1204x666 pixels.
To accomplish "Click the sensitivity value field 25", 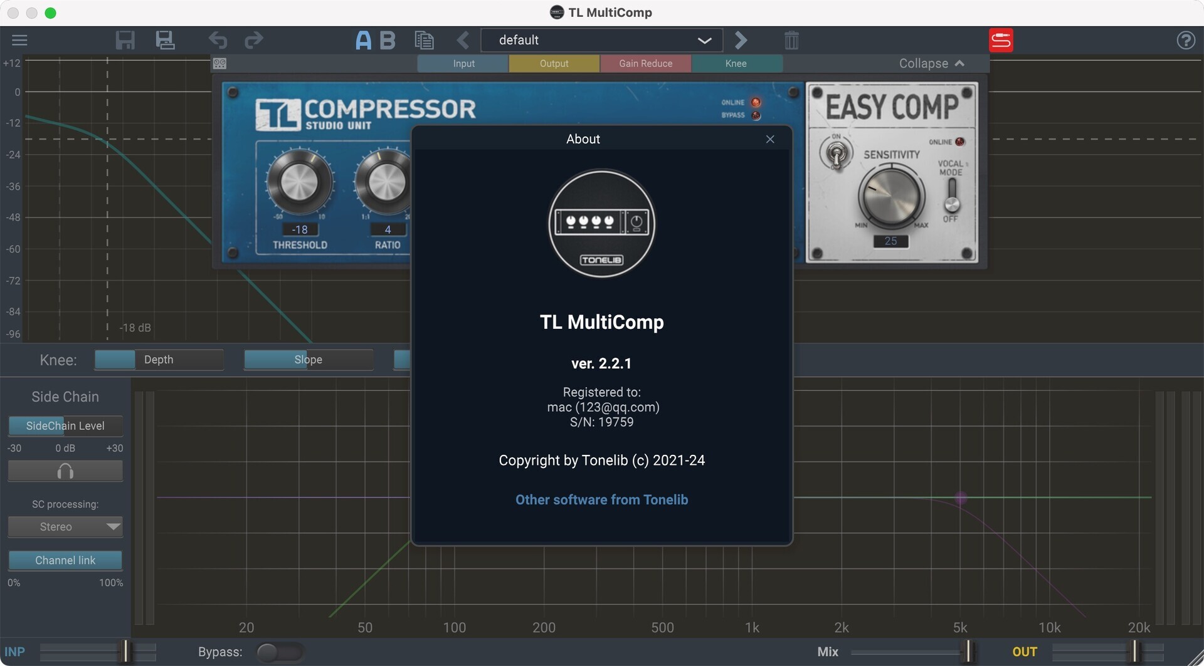I will (x=891, y=241).
